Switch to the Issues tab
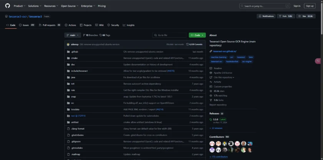 (x=27, y=25)
